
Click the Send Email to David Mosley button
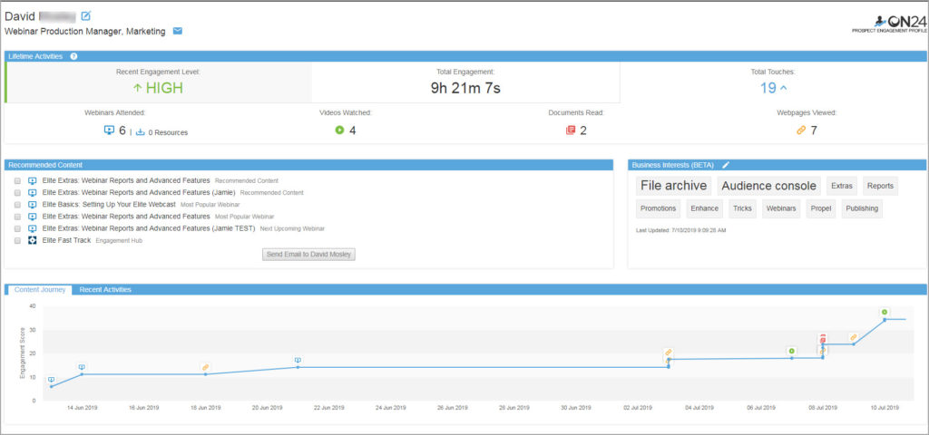click(308, 255)
